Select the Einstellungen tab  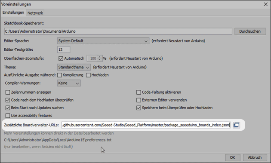pyautogui.click(x=13, y=12)
